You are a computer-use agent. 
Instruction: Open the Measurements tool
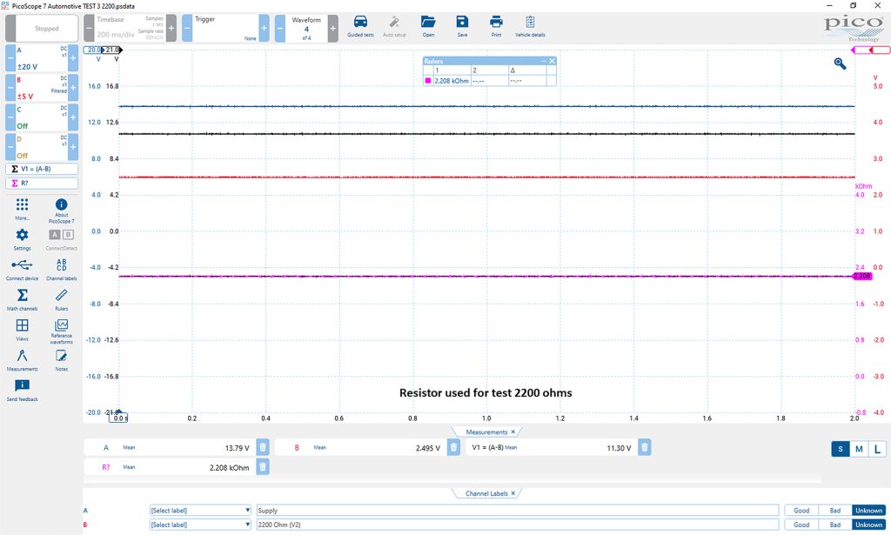coord(22,356)
